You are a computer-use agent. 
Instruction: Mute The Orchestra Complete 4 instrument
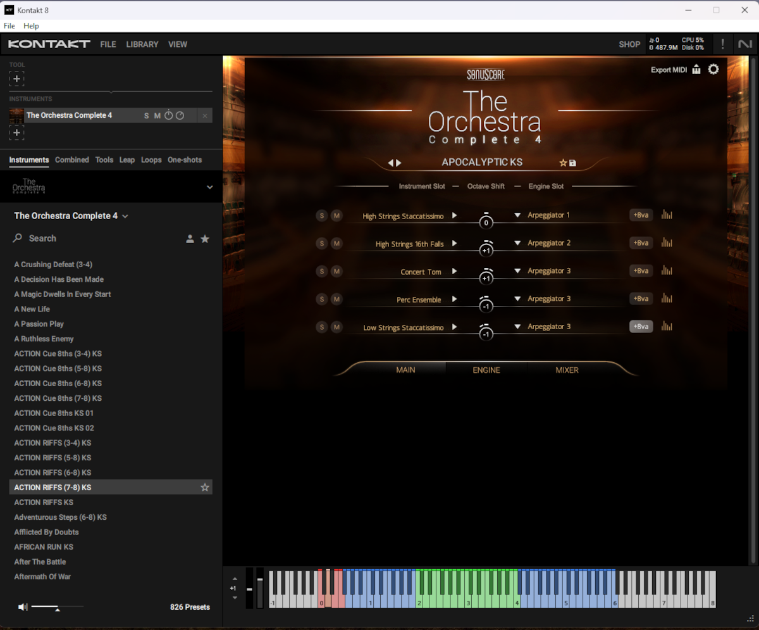tap(157, 116)
